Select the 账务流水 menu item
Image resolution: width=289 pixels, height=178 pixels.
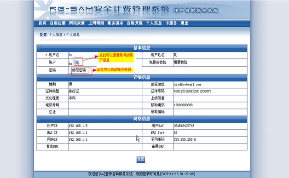pyautogui.click(x=116, y=23)
